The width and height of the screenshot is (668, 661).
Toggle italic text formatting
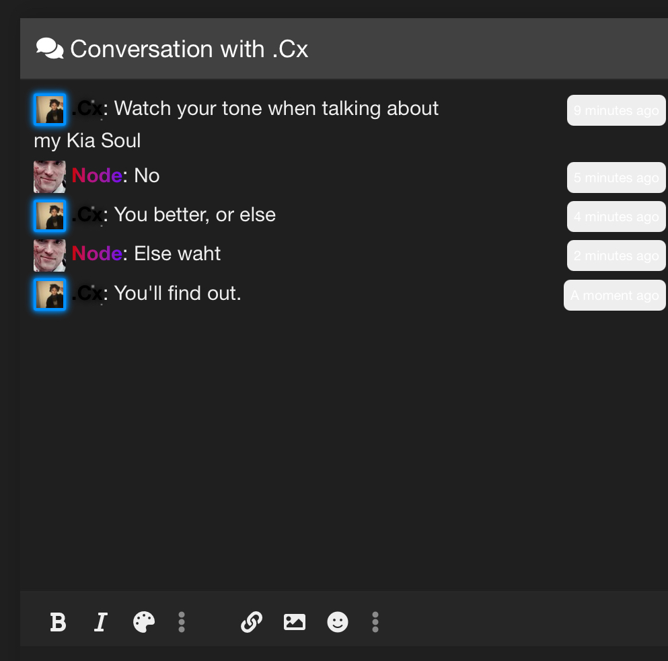101,623
